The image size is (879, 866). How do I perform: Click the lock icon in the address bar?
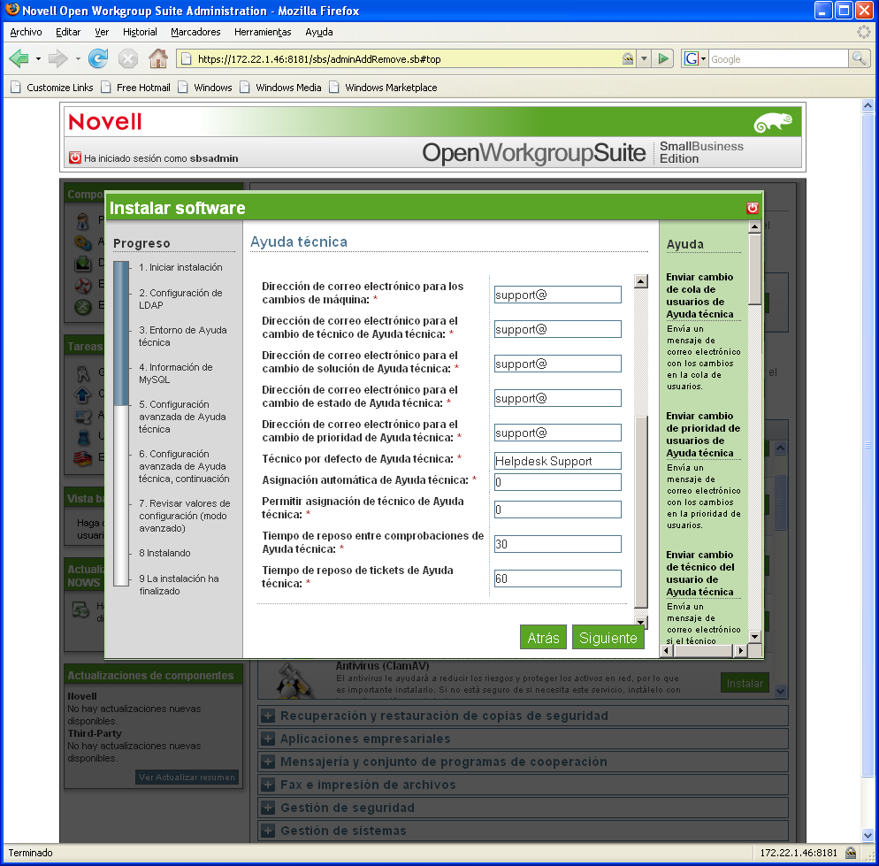pyautogui.click(x=628, y=58)
